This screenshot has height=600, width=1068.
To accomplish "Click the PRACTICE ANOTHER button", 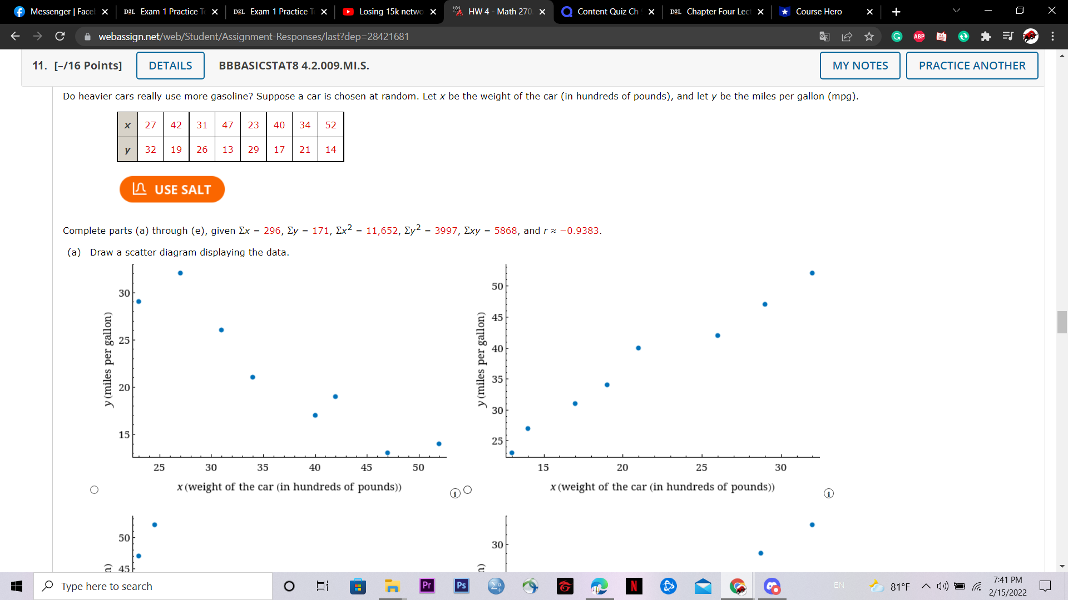I will point(972,65).
